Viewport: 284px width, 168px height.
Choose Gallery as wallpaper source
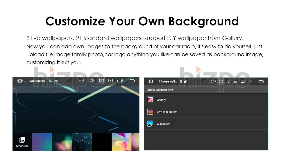[x=206, y=100]
